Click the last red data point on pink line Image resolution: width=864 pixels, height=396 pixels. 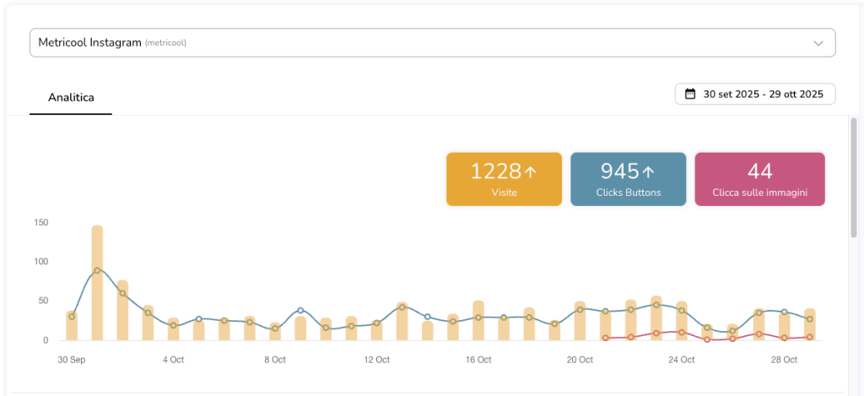(809, 337)
